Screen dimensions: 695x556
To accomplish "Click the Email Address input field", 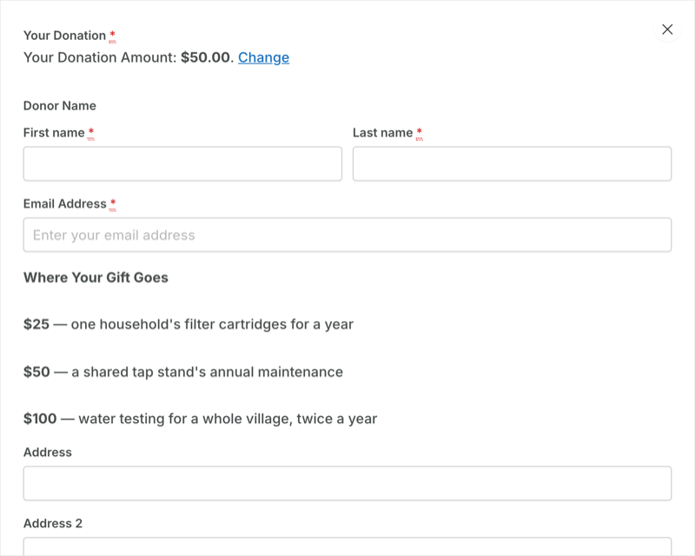I will tap(347, 235).
